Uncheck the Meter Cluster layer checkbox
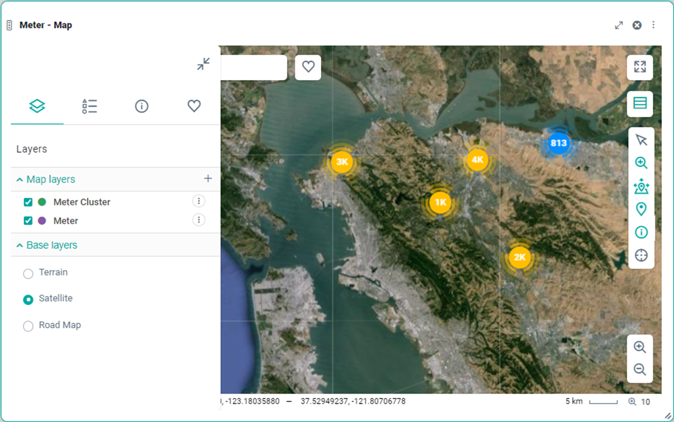 click(28, 202)
